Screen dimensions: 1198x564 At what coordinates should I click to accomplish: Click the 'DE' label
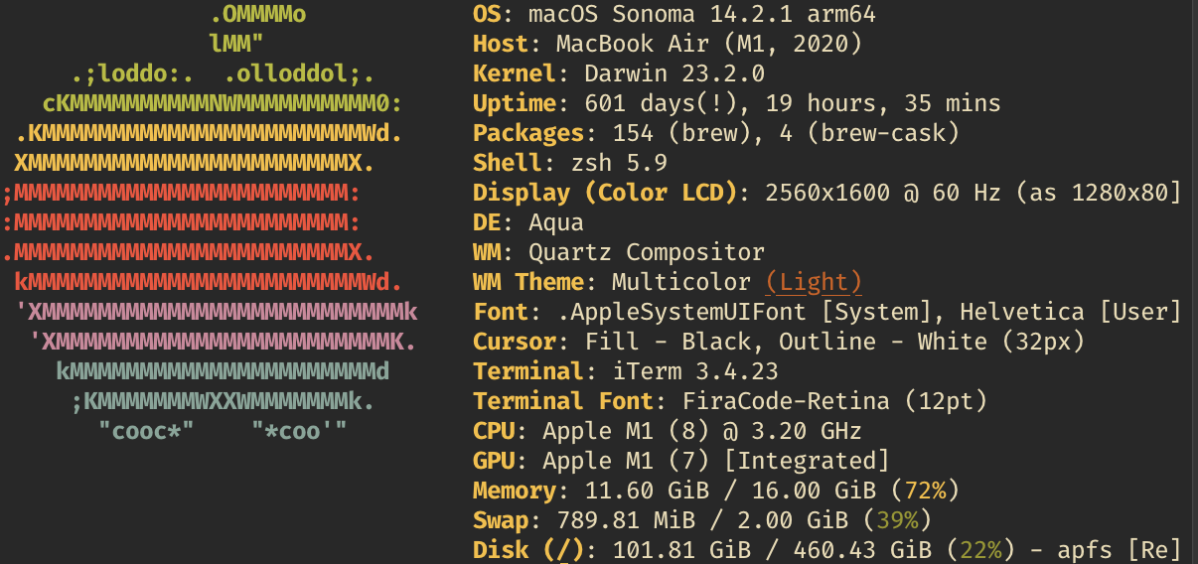click(x=487, y=223)
